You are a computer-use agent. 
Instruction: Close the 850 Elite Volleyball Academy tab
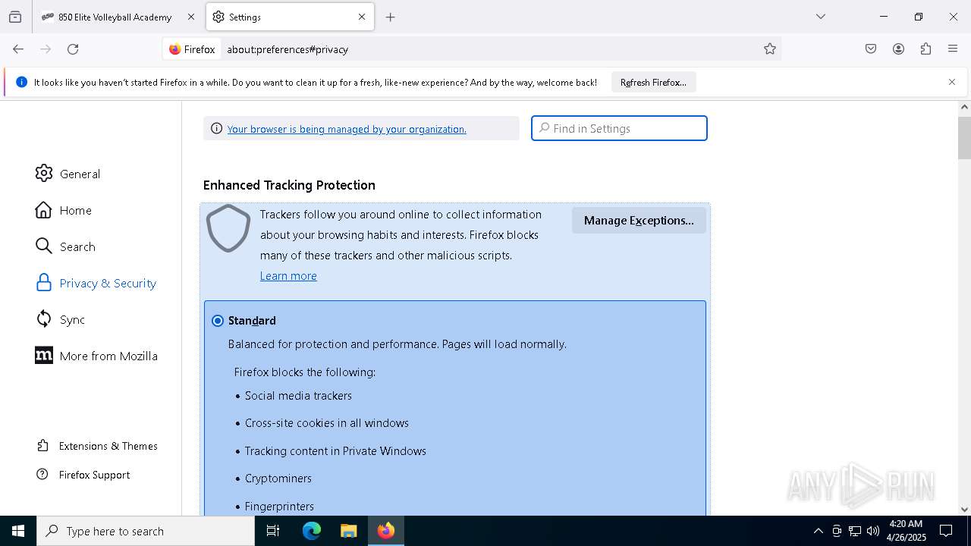pyautogui.click(x=190, y=17)
